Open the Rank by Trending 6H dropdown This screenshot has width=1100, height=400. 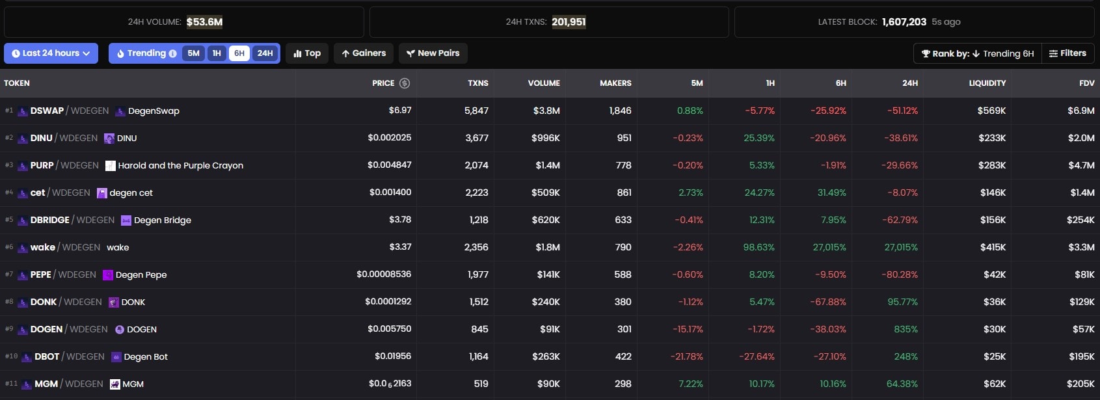click(977, 53)
